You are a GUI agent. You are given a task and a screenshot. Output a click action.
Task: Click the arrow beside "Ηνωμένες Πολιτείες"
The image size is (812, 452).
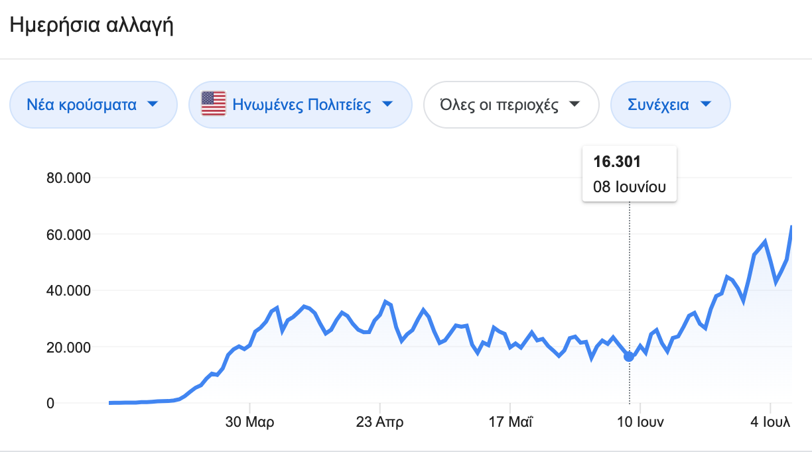388,104
